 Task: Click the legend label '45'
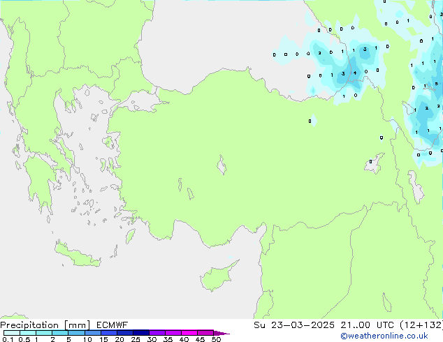click(200, 339)
